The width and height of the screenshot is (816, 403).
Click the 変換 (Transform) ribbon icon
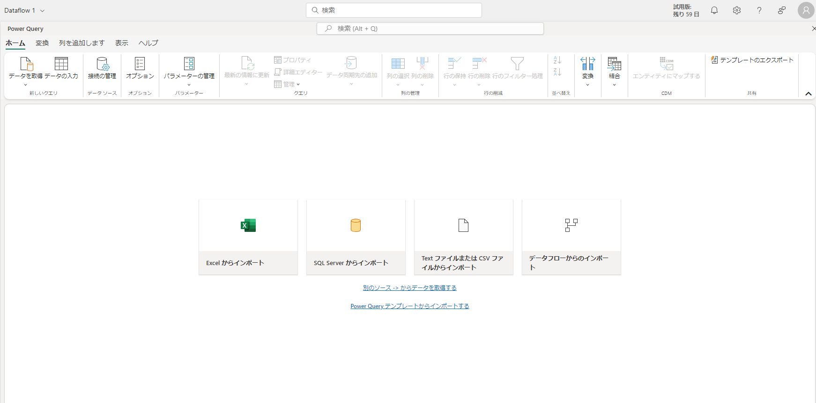coord(588,64)
